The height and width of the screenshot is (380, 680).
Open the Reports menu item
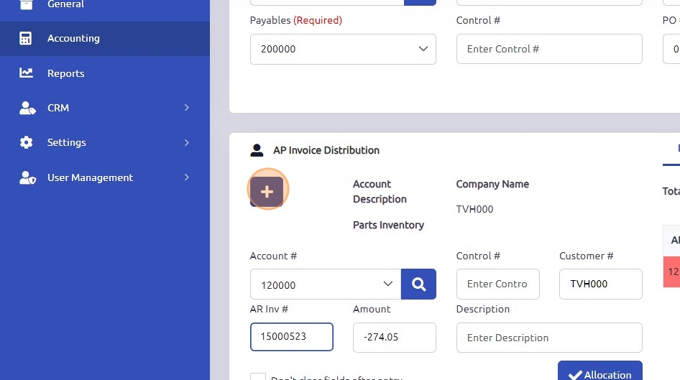tap(104, 73)
